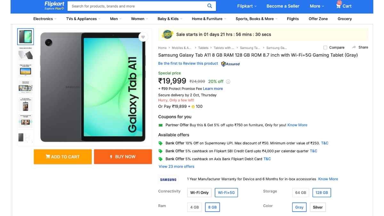Expand the Electronics category menu

point(44,19)
